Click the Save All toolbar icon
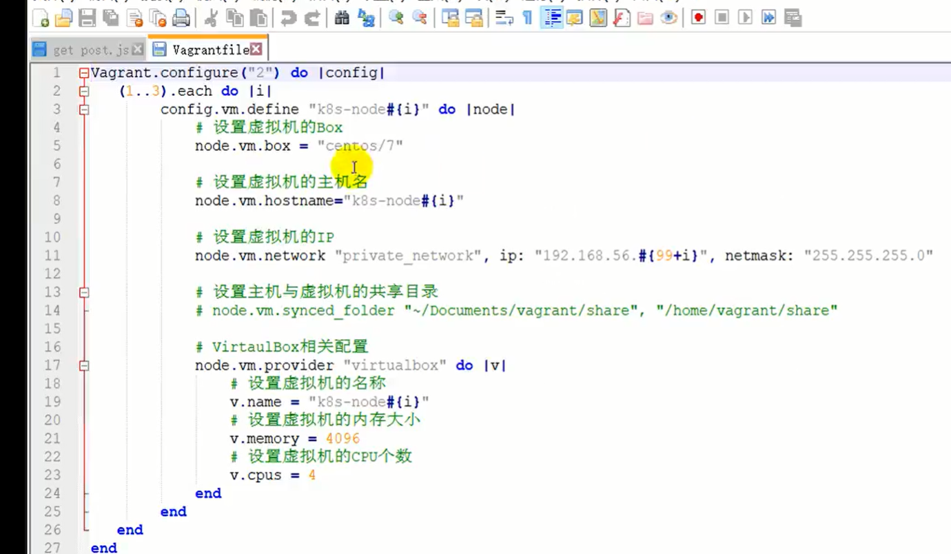Image resolution: width=951 pixels, height=554 pixels. coord(110,18)
